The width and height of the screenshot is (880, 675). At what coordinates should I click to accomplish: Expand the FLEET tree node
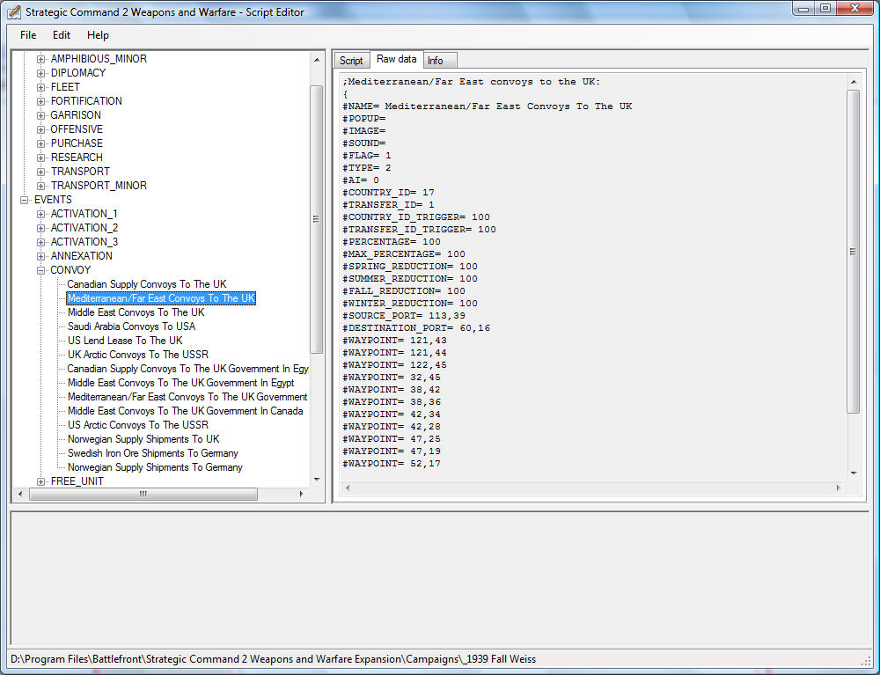click(x=41, y=87)
